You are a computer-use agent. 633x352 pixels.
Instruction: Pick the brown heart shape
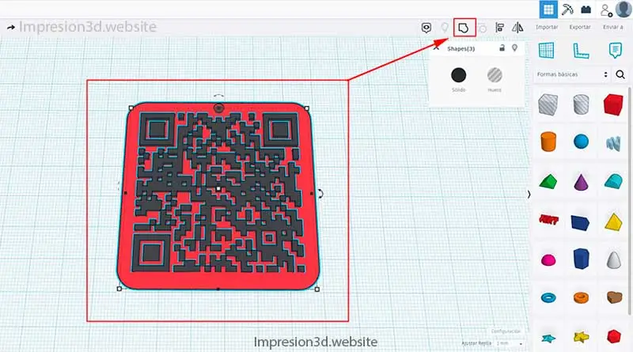[614, 297]
